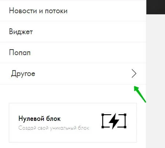The height and width of the screenshot is (148, 165).
Task: Click the lightning bolt Zero Block icon
Action: pyautogui.click(x=114, y=121)
